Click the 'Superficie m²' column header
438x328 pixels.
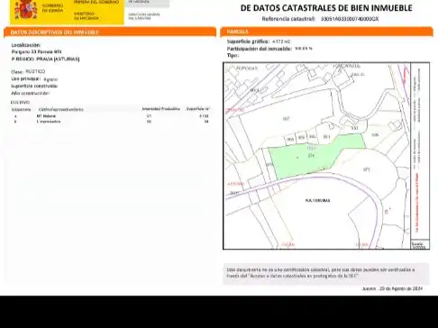click(197, 109)
